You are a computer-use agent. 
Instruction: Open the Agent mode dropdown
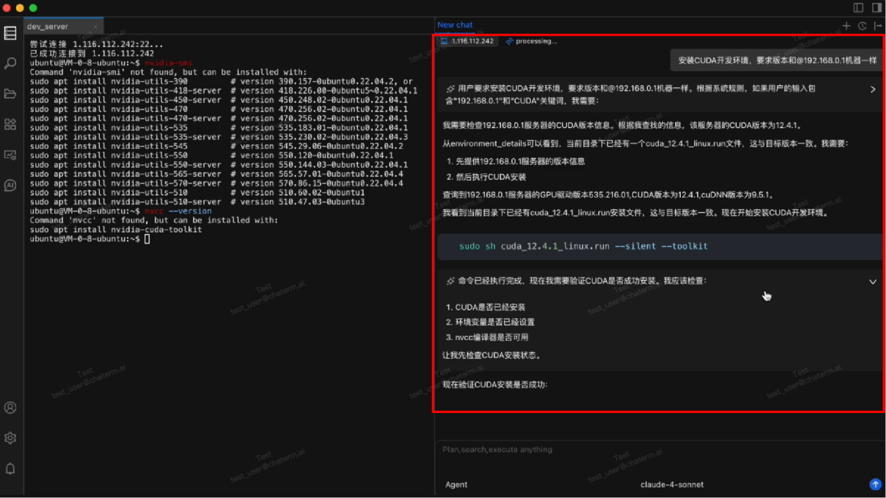pos(456,485)
